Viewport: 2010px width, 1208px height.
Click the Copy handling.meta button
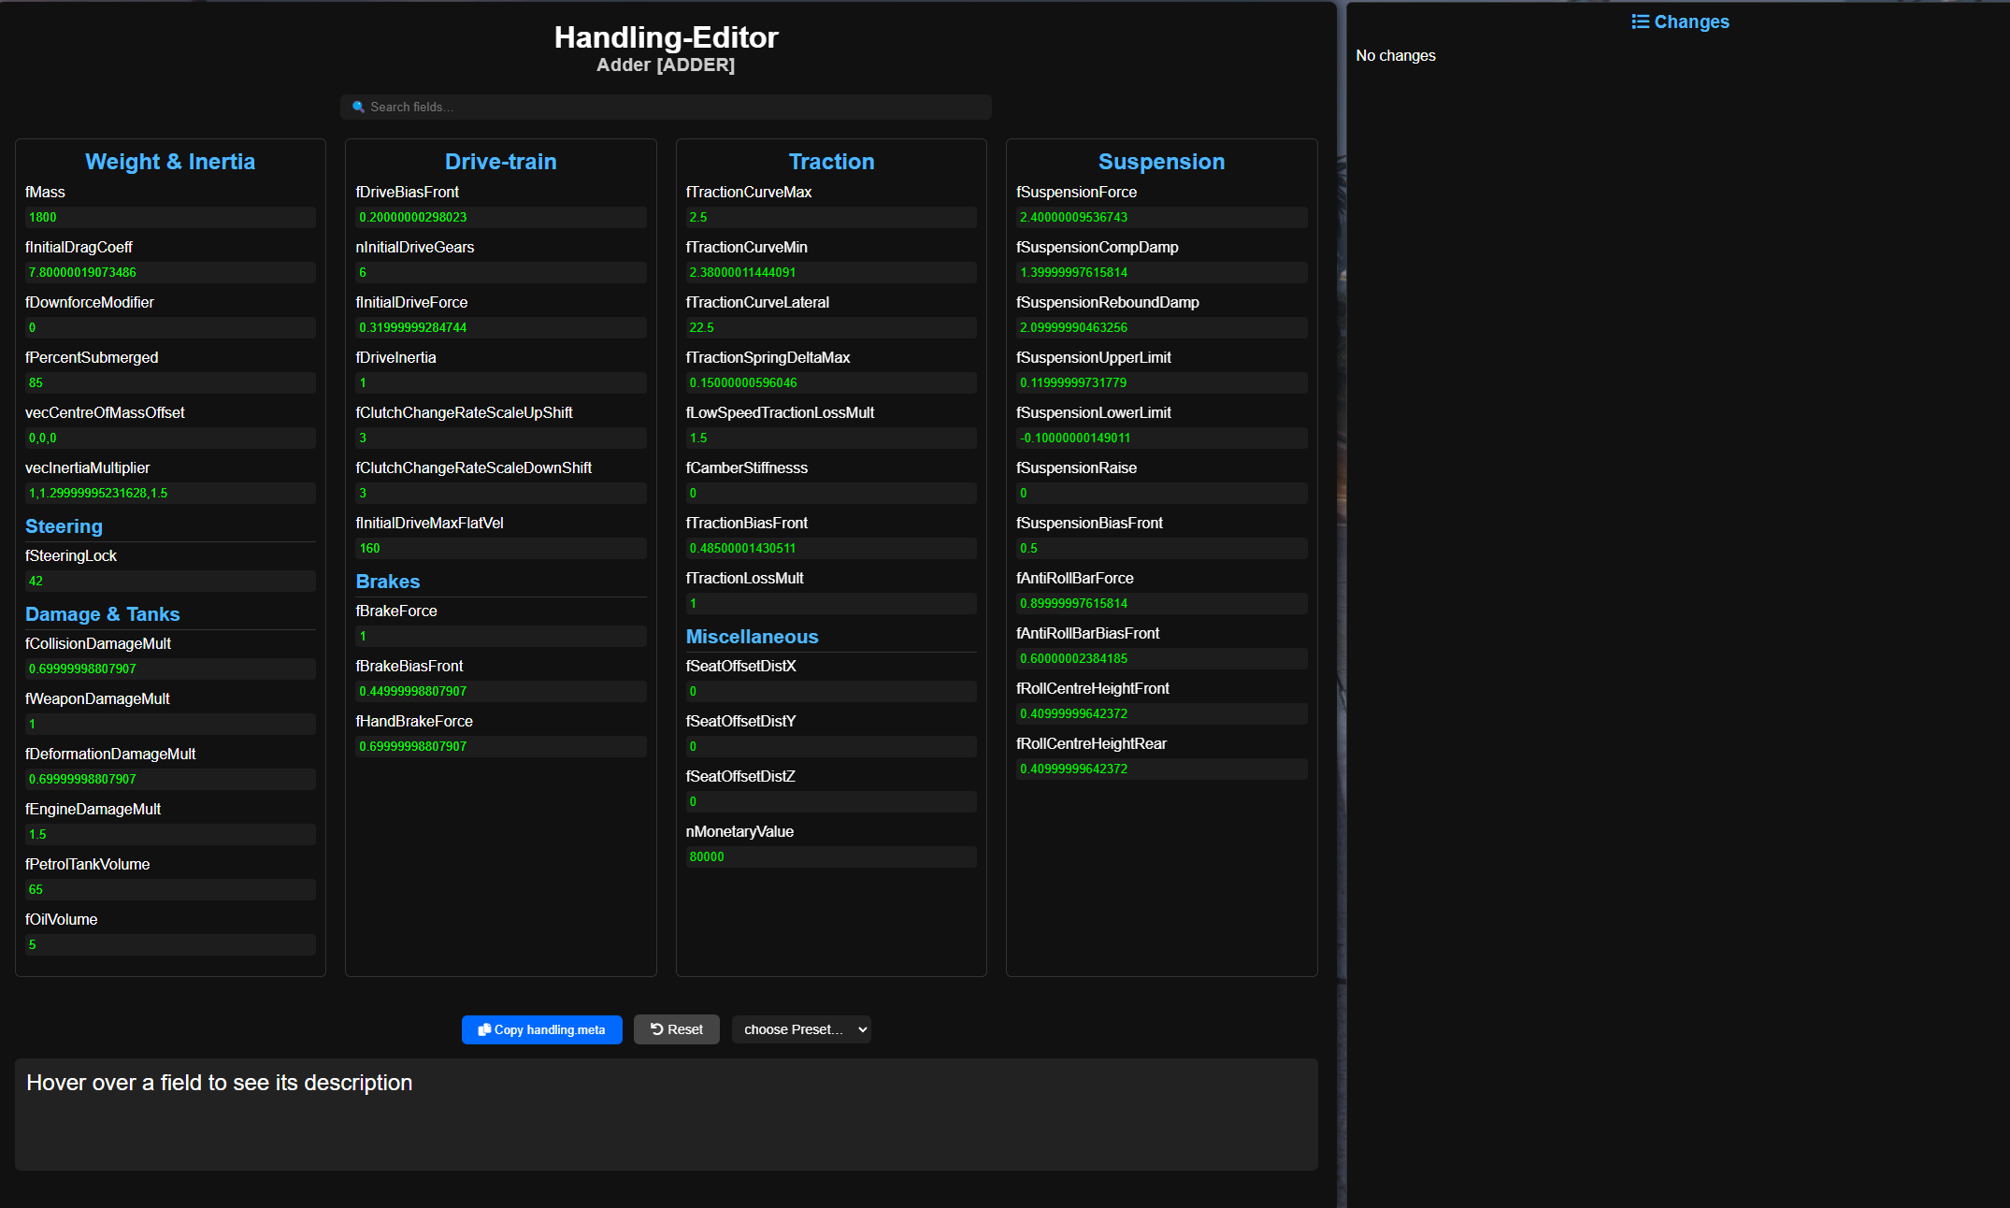pyautogui.click(x=541, y=1029)
